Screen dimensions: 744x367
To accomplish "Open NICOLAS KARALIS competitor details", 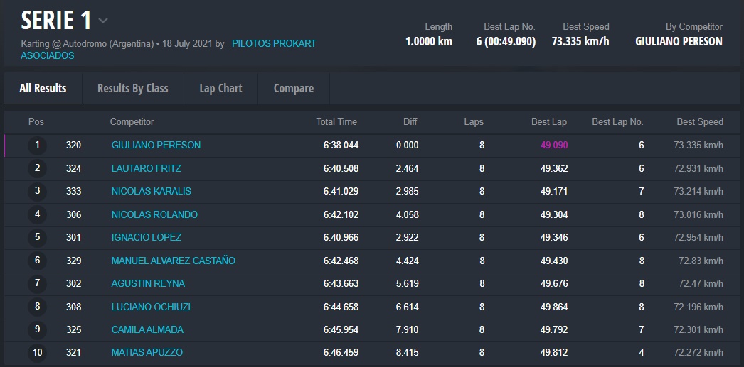I will coord(151,191).
